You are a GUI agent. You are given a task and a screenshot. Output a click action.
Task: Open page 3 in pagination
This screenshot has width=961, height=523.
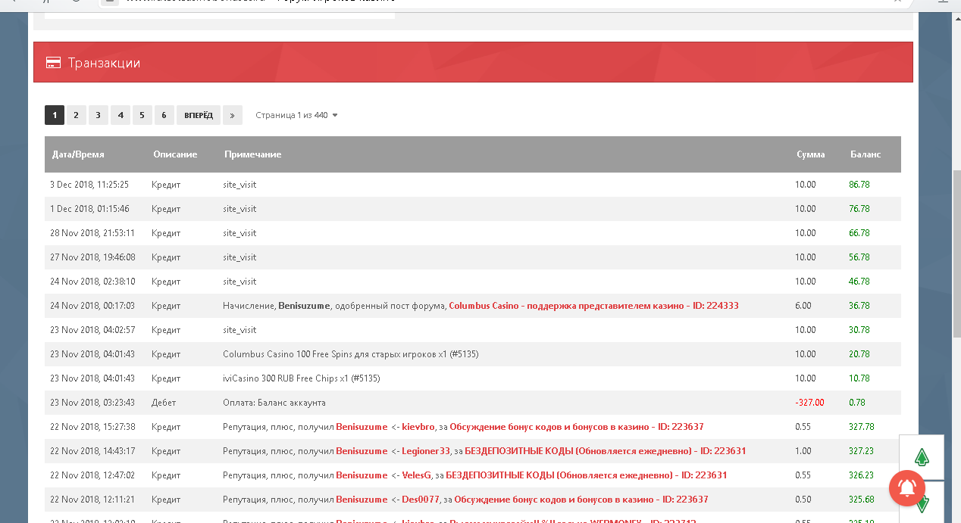click(98, 115)
